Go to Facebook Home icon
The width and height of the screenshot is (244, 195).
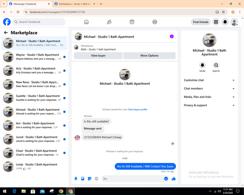86,22
